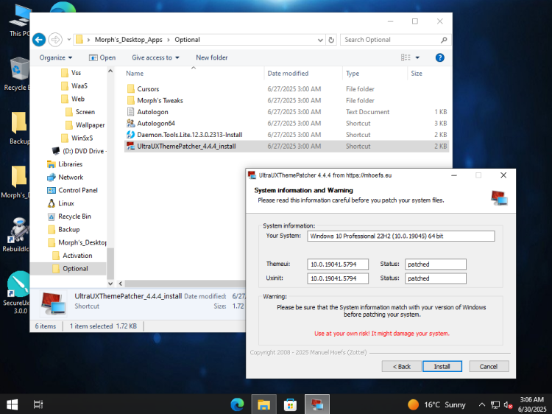Click the Forward arrow in File Explorer
The width and height of the screenshot is (552, 414).
tap(55, 40)
